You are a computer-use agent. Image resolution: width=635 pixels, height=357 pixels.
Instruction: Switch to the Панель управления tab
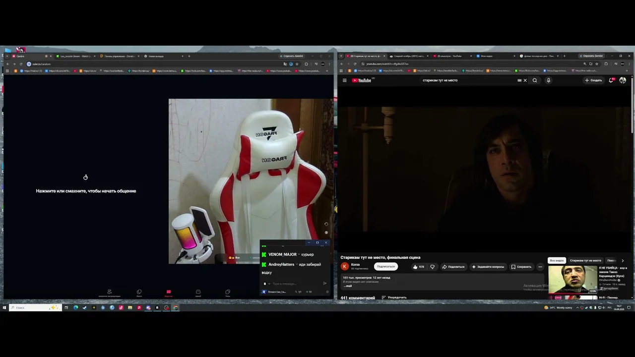pos(119,56)
